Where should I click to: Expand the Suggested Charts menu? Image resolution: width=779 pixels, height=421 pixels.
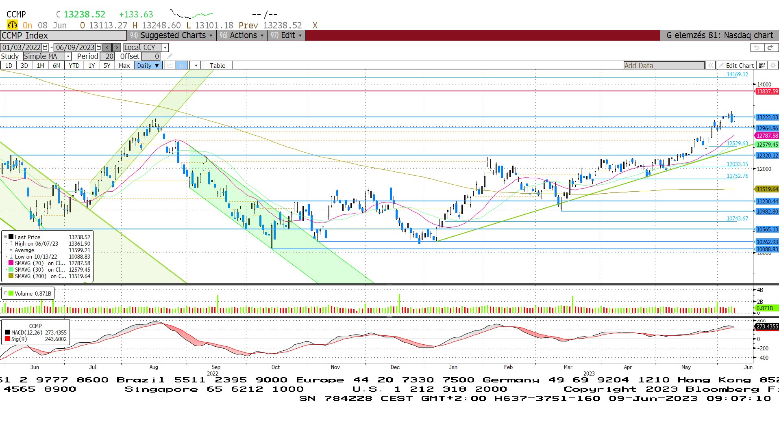pyautogui.click(x=172, y=35)
